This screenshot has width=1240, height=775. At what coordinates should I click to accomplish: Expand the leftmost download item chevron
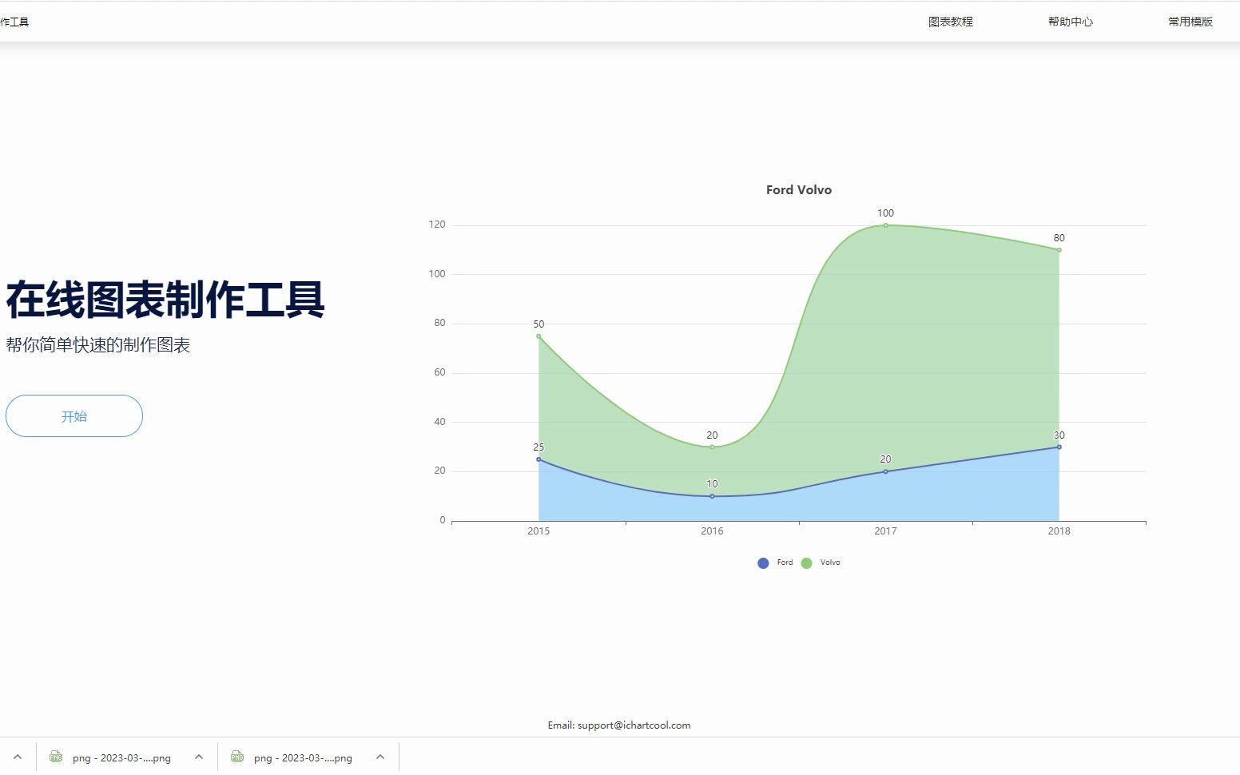tap(18, 757)
